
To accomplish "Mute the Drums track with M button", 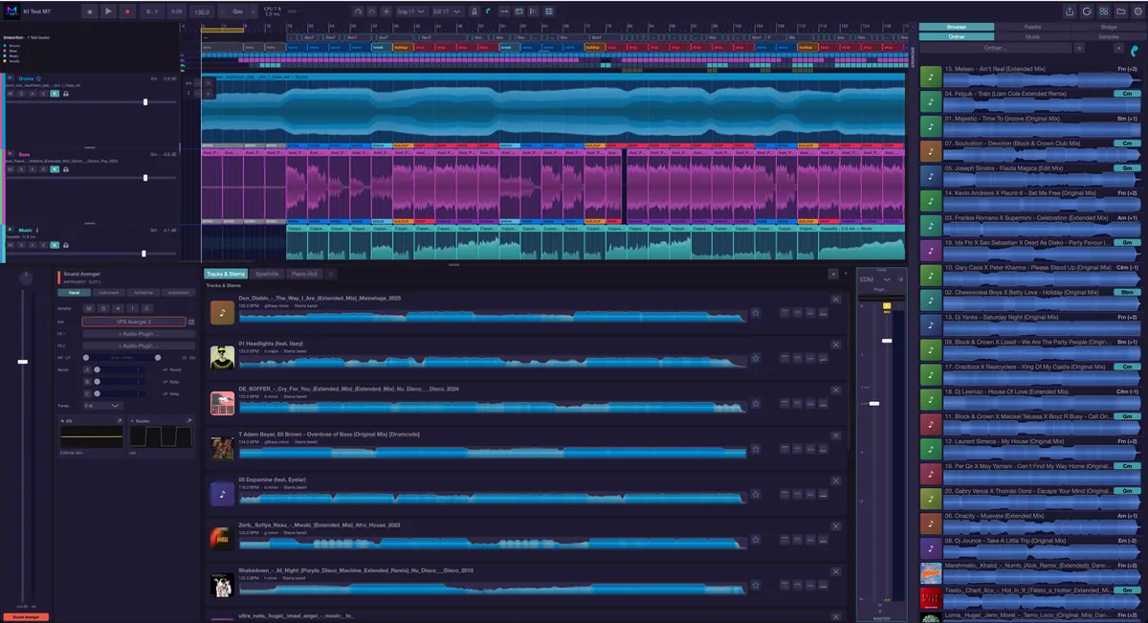I will pos(10,93).
